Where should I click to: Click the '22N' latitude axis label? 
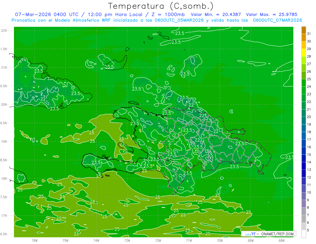4,30
